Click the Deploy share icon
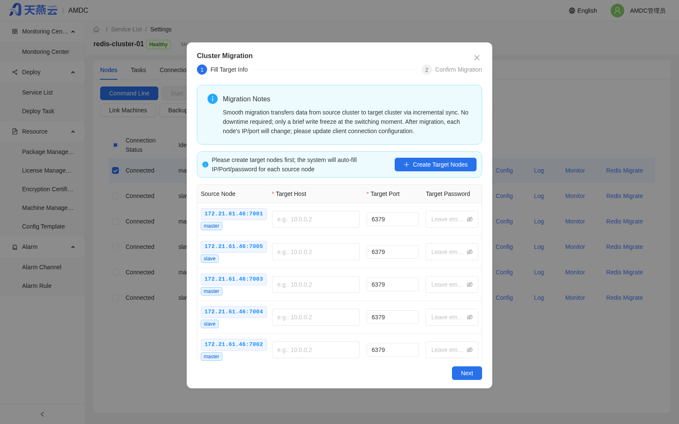This screenshot has height=424, width=679. [x=15, y=72]
